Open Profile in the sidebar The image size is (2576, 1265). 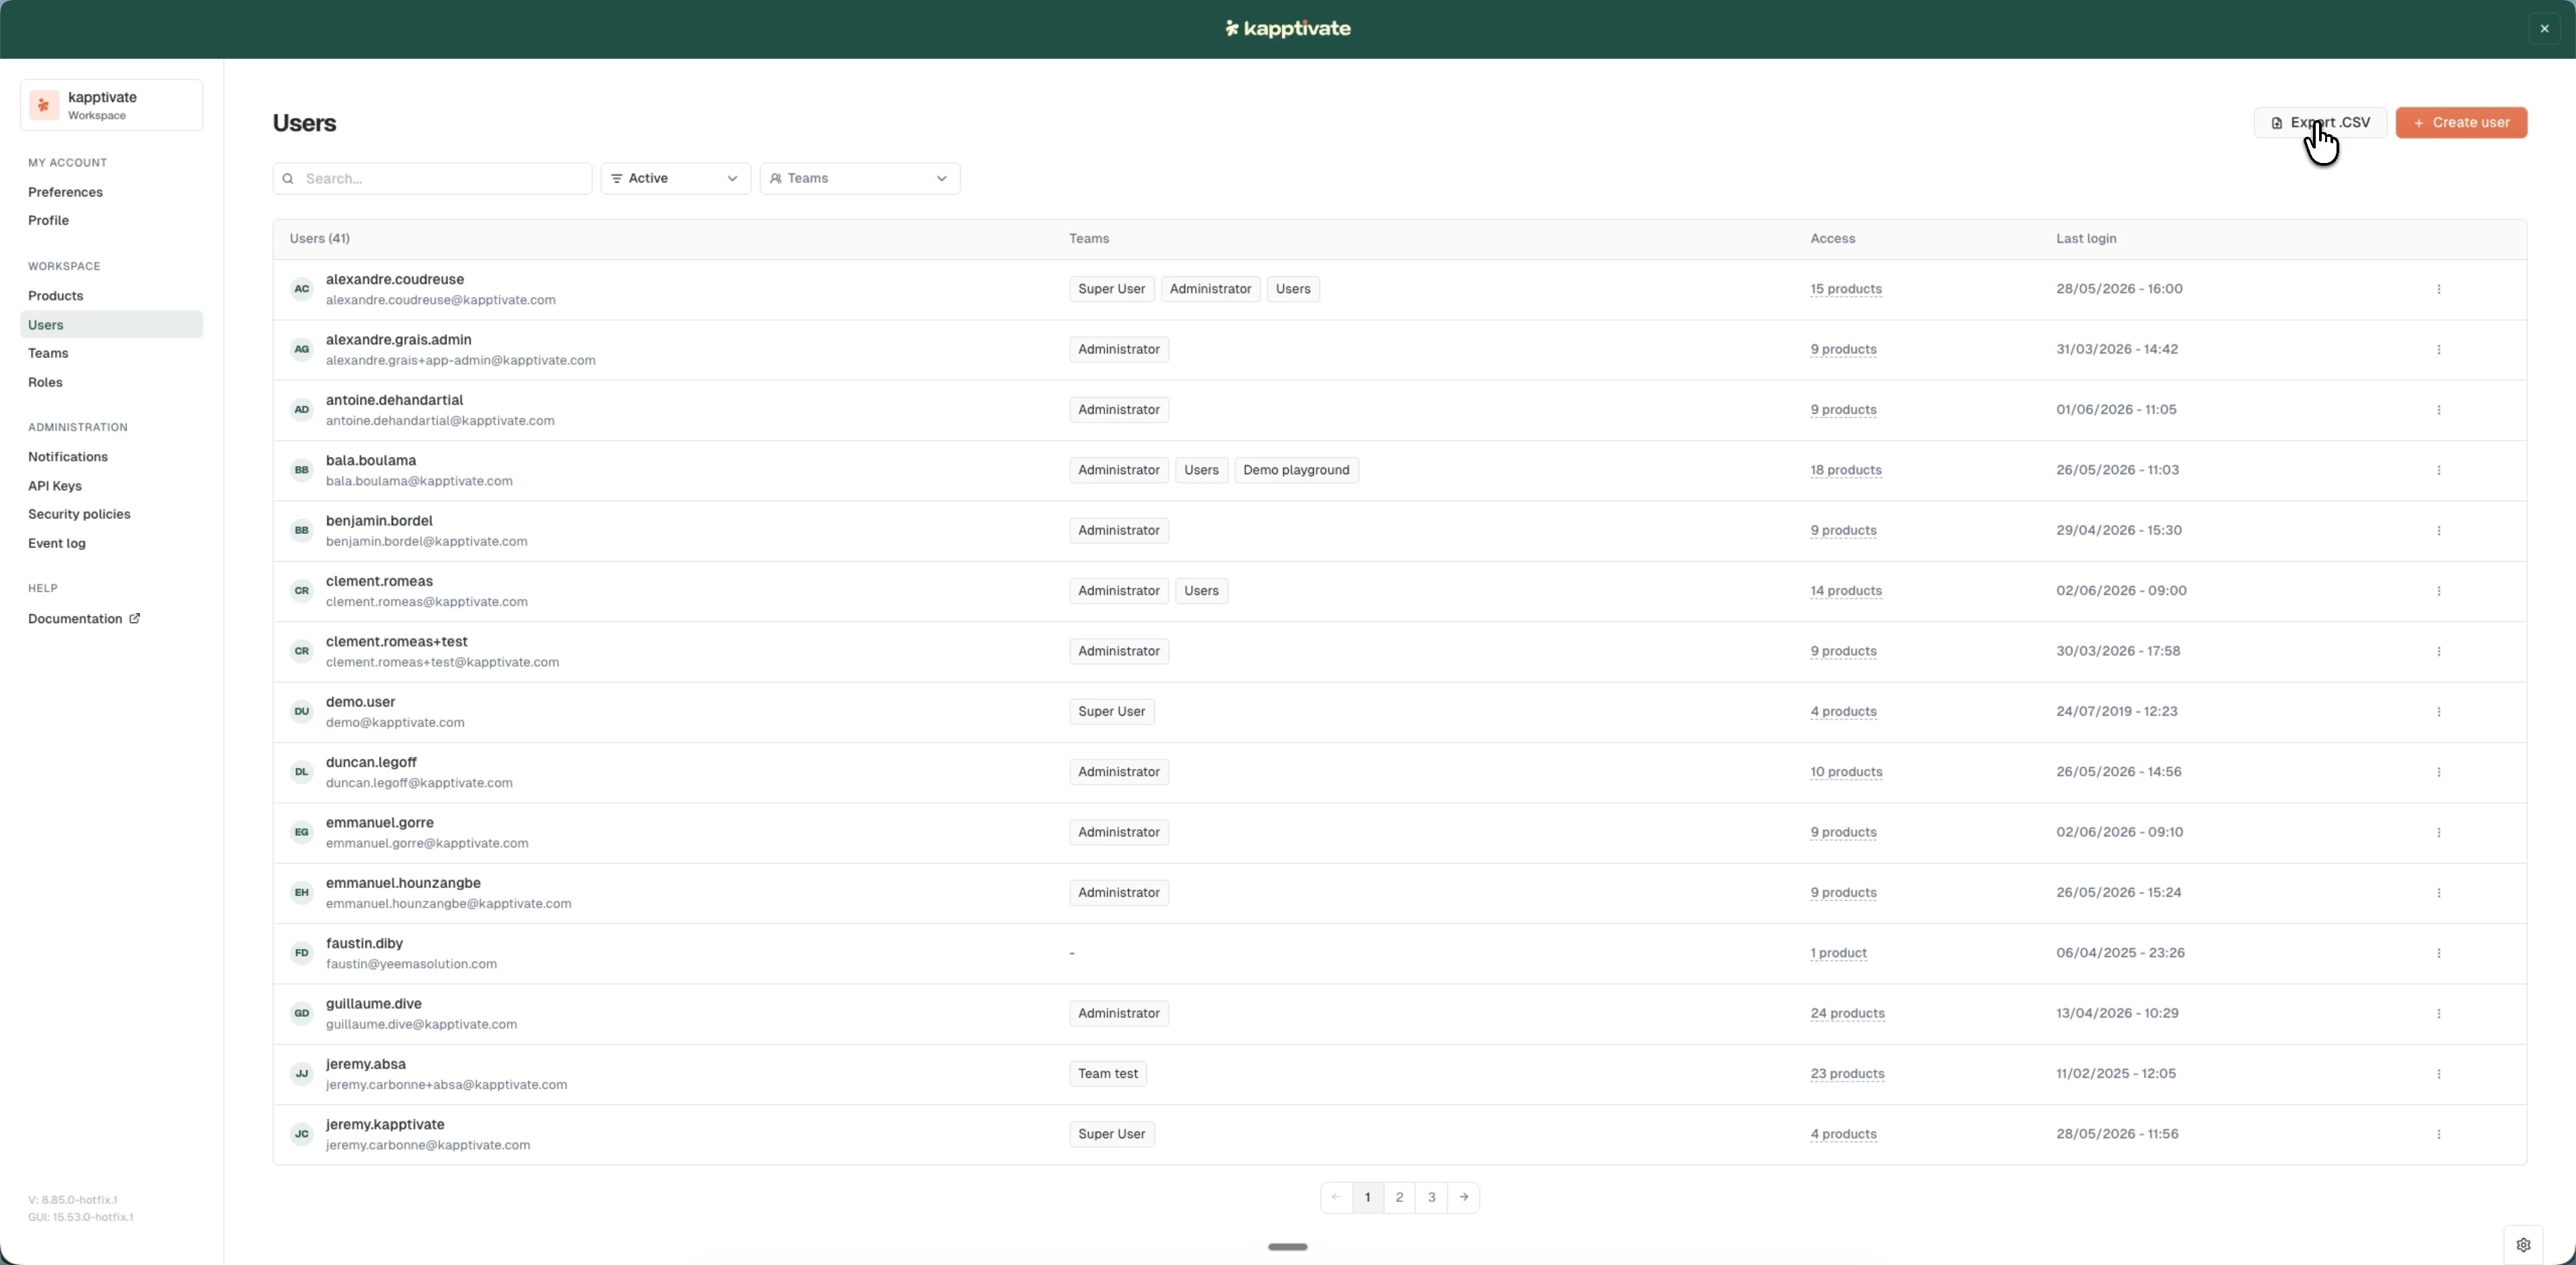(x=48, y=220)
